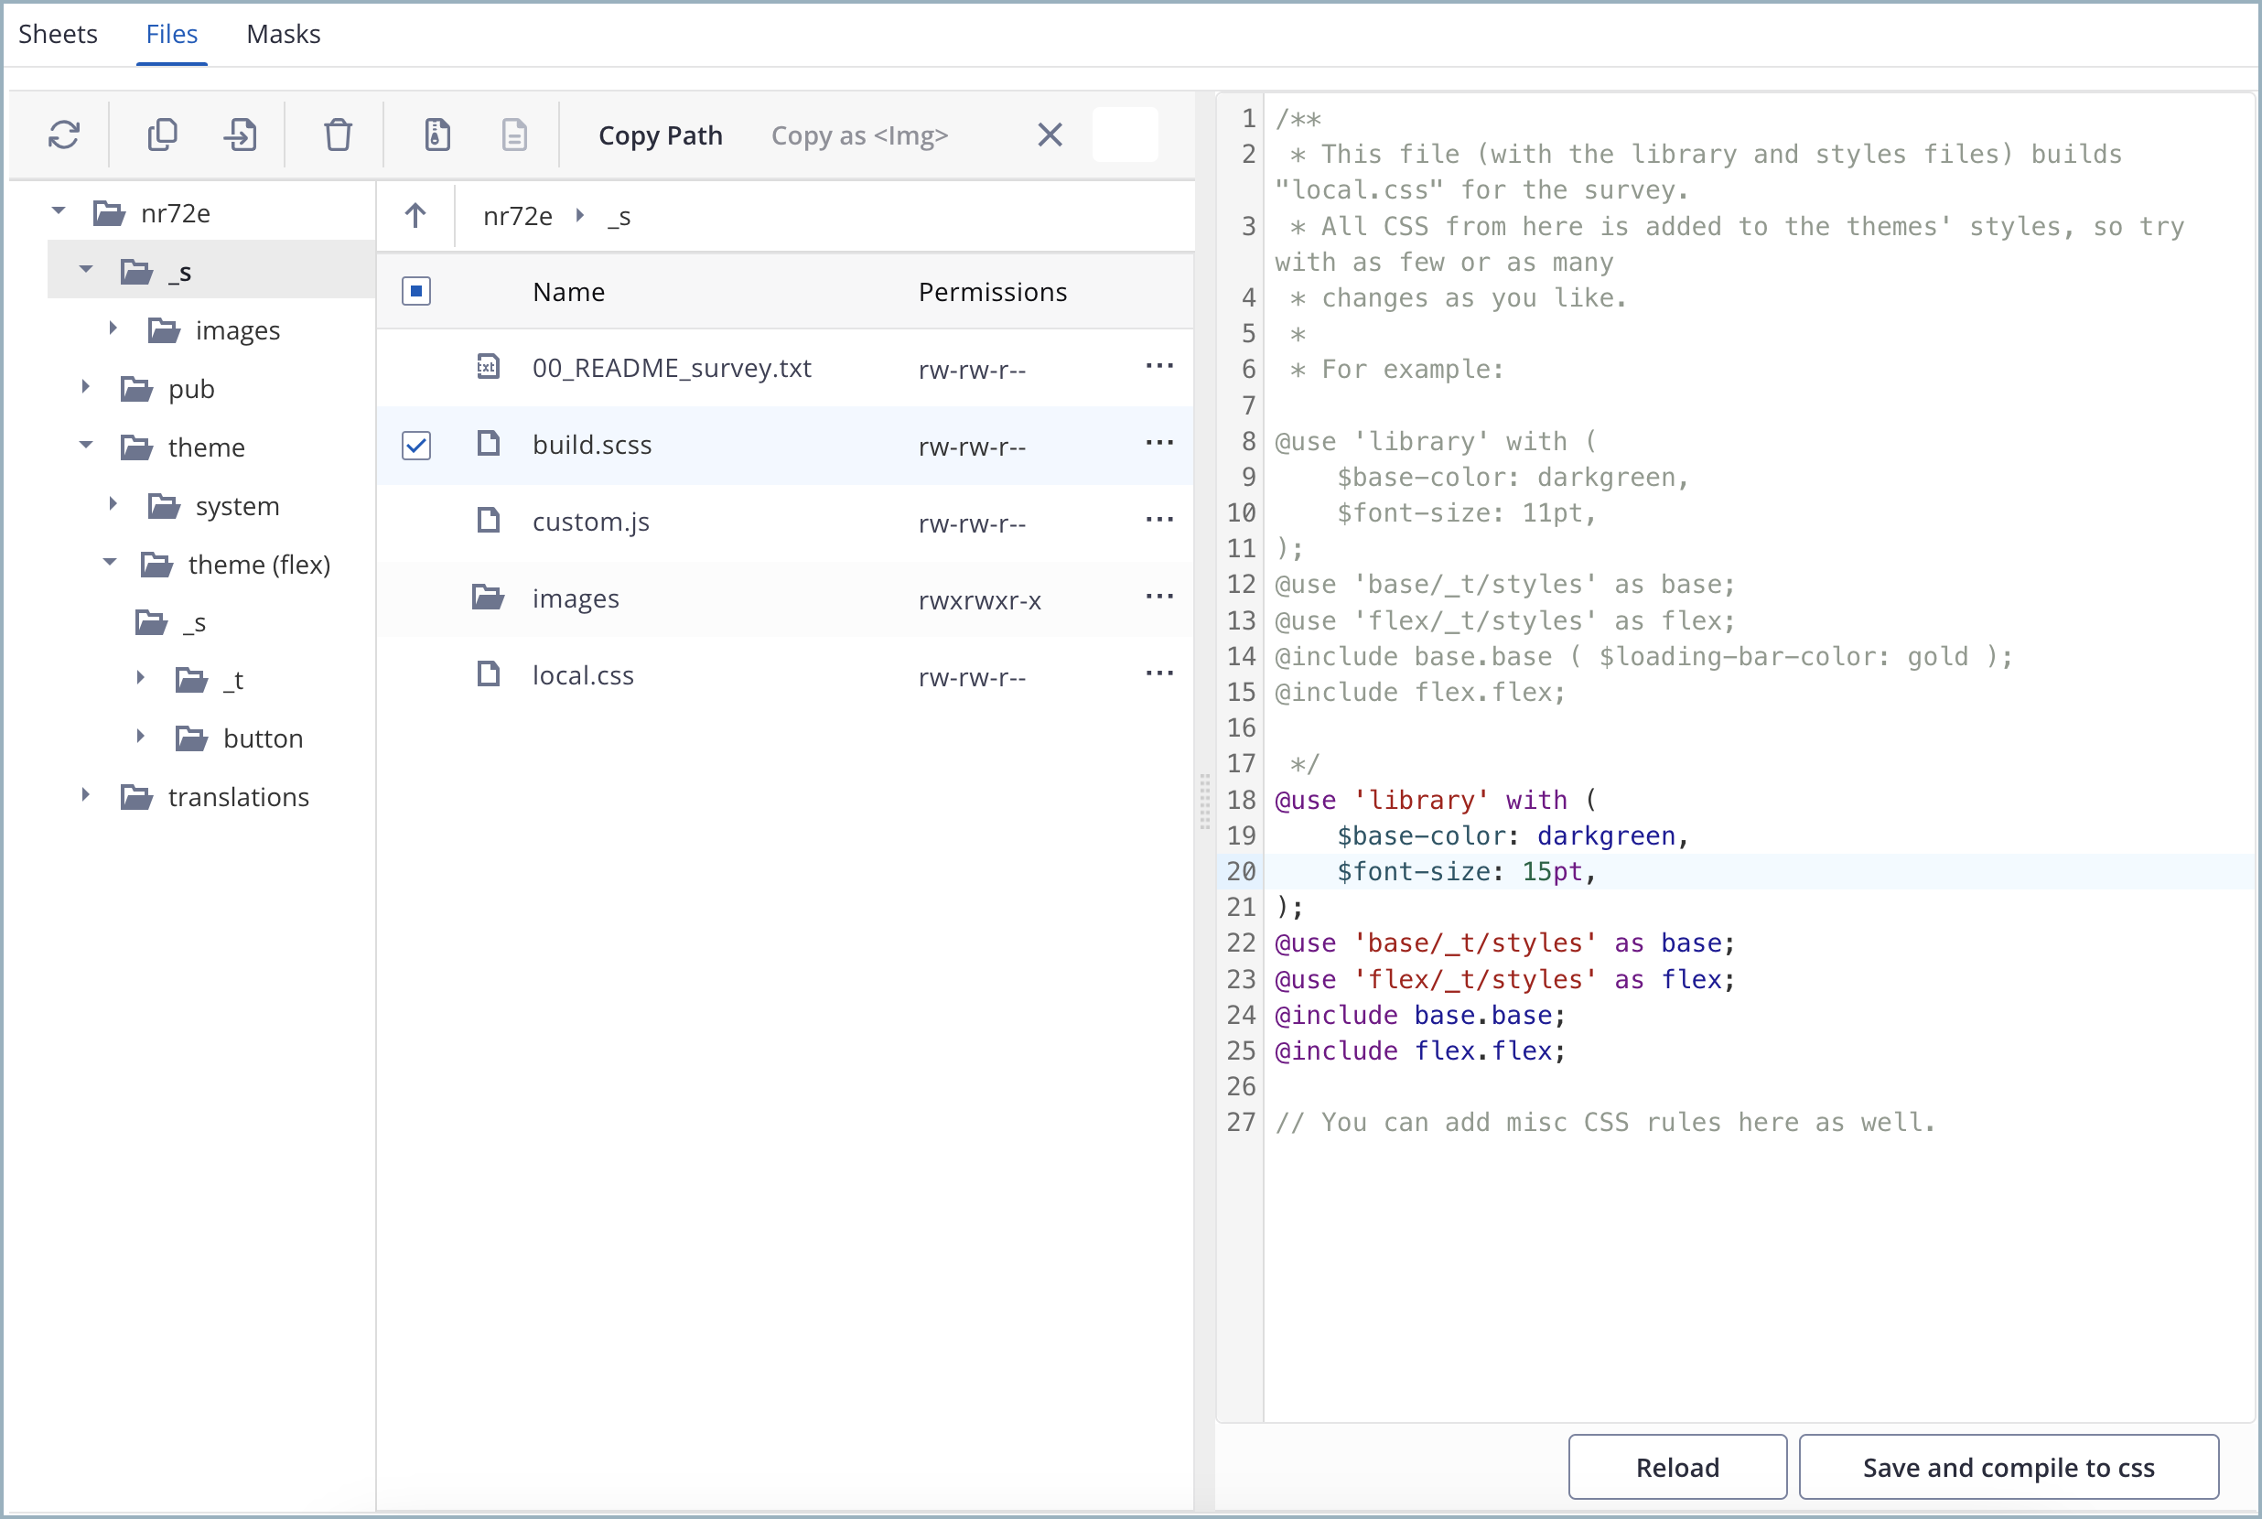2262x1519 pixels.
Task: Click Copy as <Img> button
Action: 859,135
